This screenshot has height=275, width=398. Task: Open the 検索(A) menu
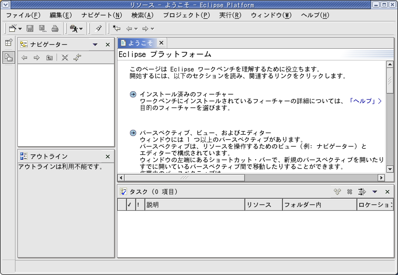(x=142, y=15)
